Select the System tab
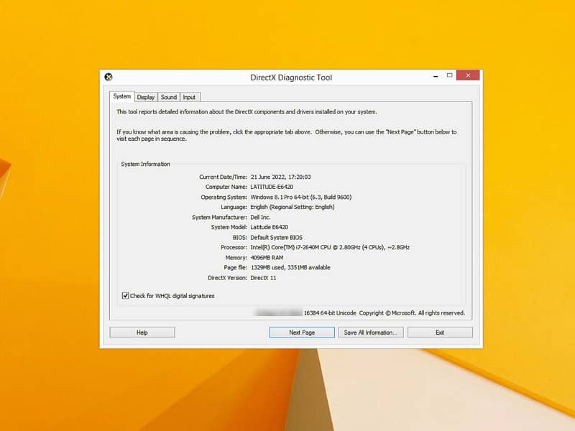The height and width of the screenshot is (431, 575). tap(122, 96)
